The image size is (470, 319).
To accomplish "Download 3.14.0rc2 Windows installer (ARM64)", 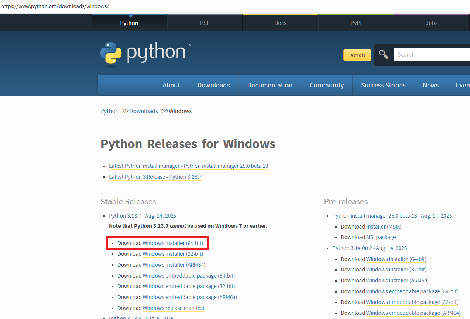I will tap(397, 281).
